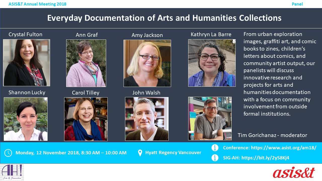Select John Walsh's photo
322x181 pixels.
pos(147,119)
